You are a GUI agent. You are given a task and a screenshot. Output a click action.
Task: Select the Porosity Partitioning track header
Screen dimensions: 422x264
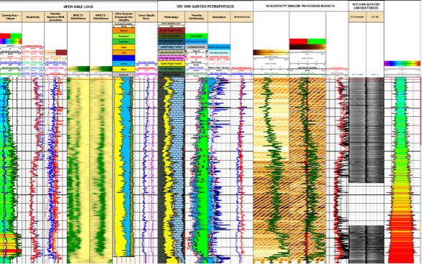pyautogui.click(x=196, y=17)
